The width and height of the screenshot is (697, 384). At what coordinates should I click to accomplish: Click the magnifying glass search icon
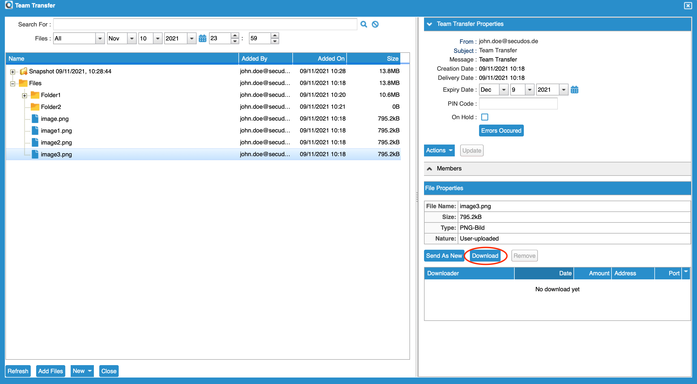click(x=364, y=24)
